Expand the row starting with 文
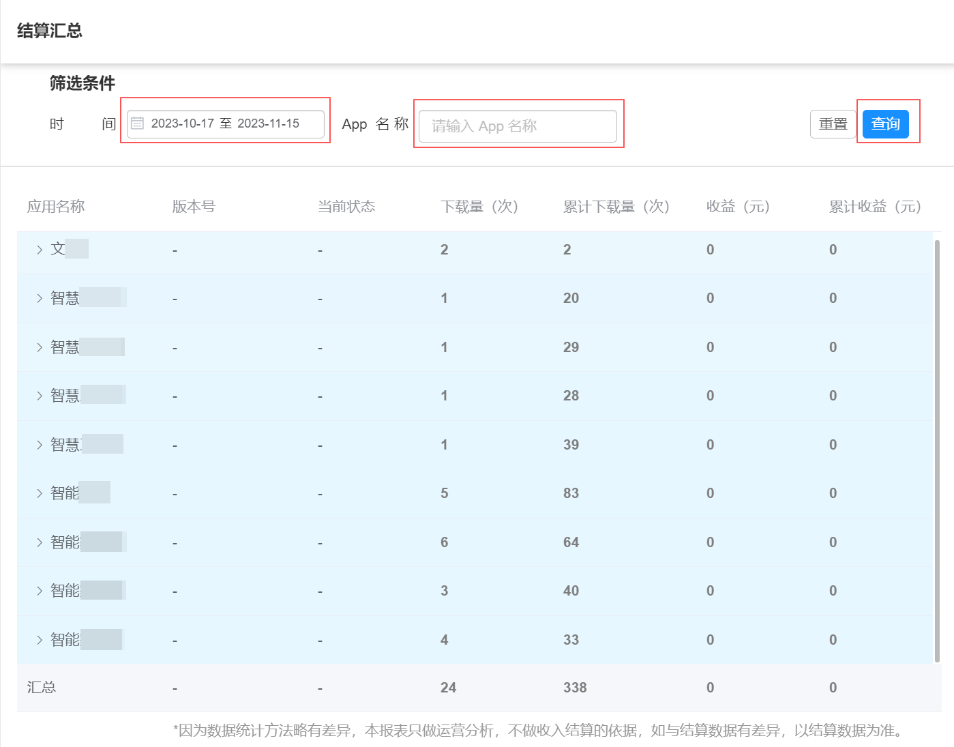954x747 pixels. pos(40,250)
